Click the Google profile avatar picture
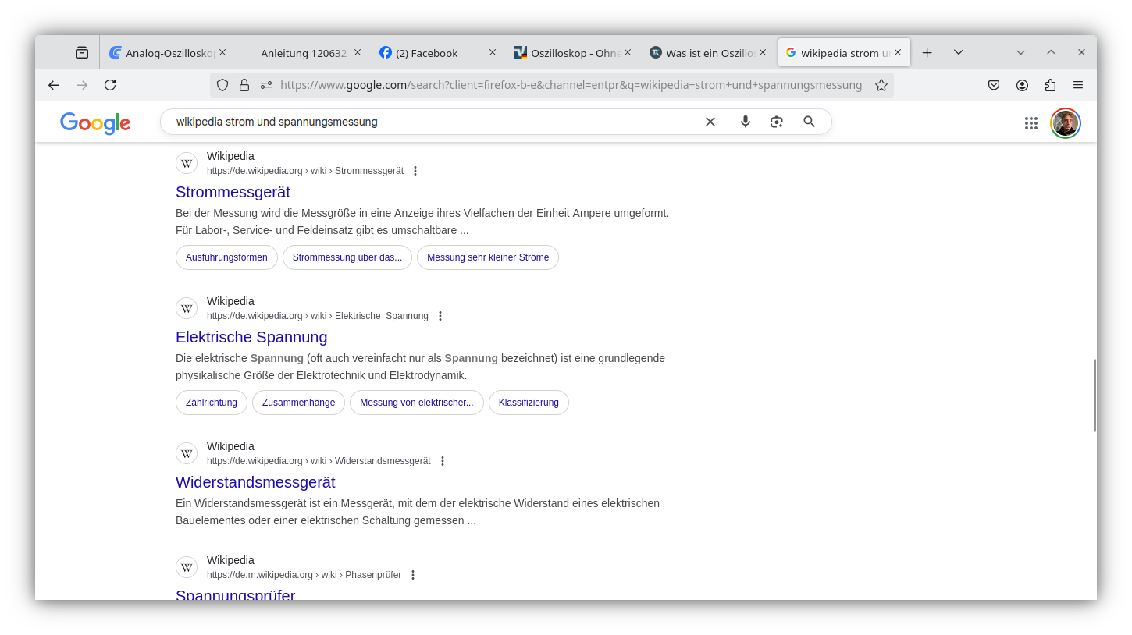This screenshot has height=635, width=1132. [x=1065, y=122]
